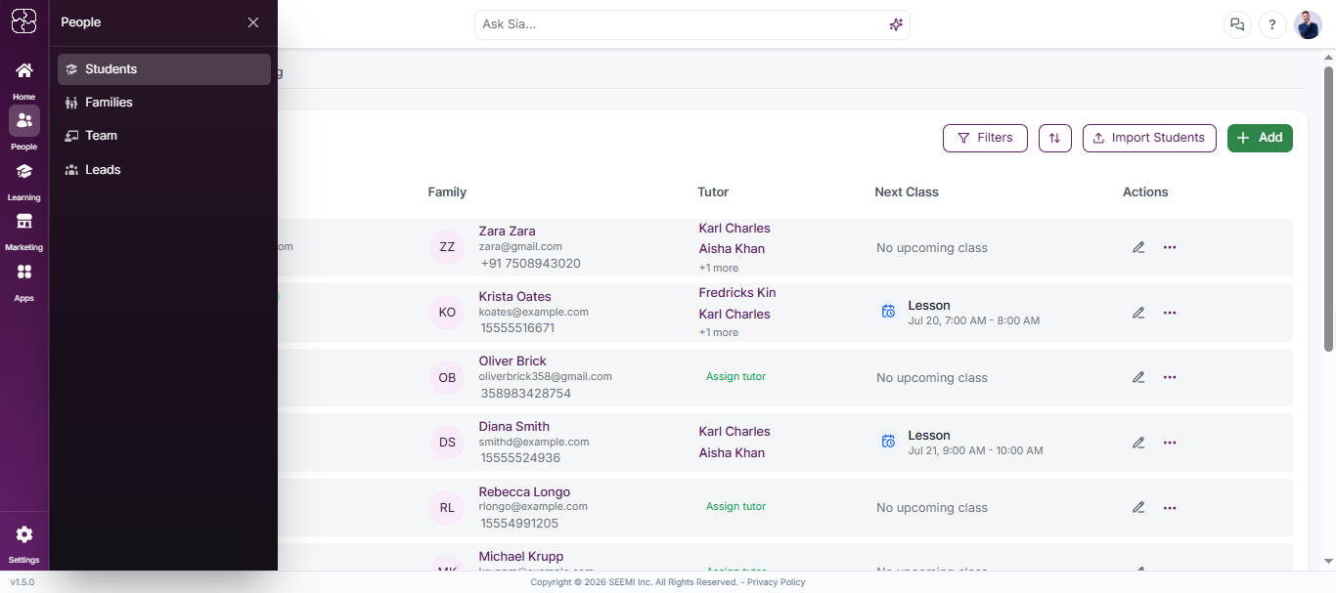Select Leads in People menu
Viewport: 1336px width, 593px height.
point(164,170)
